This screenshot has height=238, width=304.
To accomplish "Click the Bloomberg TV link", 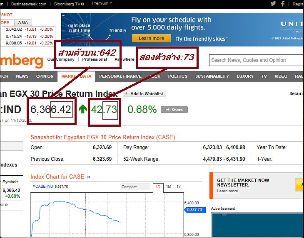I will (67, 4).
